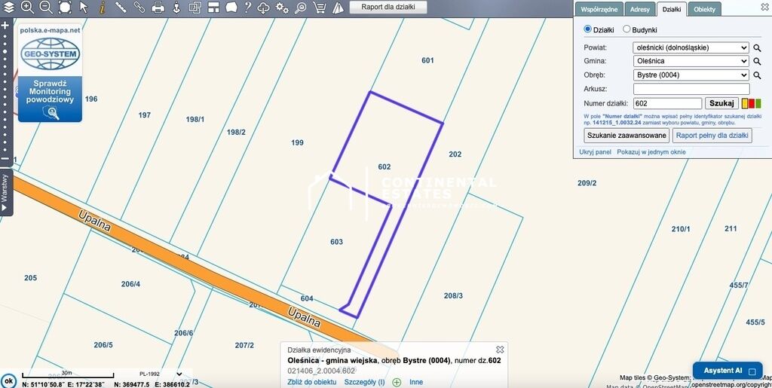The width and height of the screenshot is (772, 388).
Task: Select the info (i) identify tool
Action: 102,8
